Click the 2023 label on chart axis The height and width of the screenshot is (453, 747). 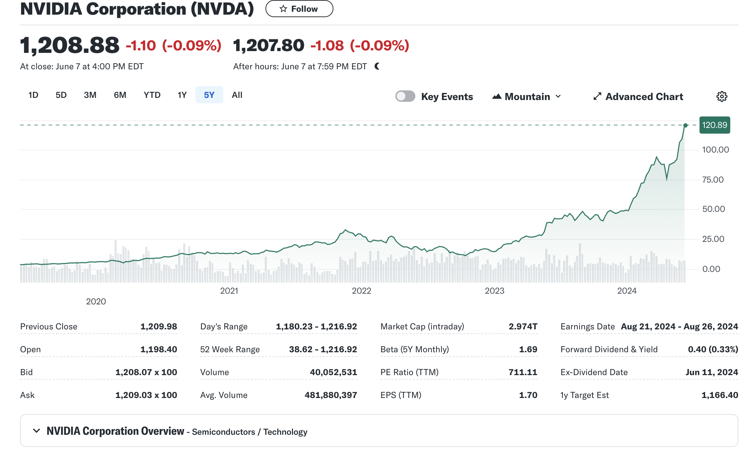(494, 291)
